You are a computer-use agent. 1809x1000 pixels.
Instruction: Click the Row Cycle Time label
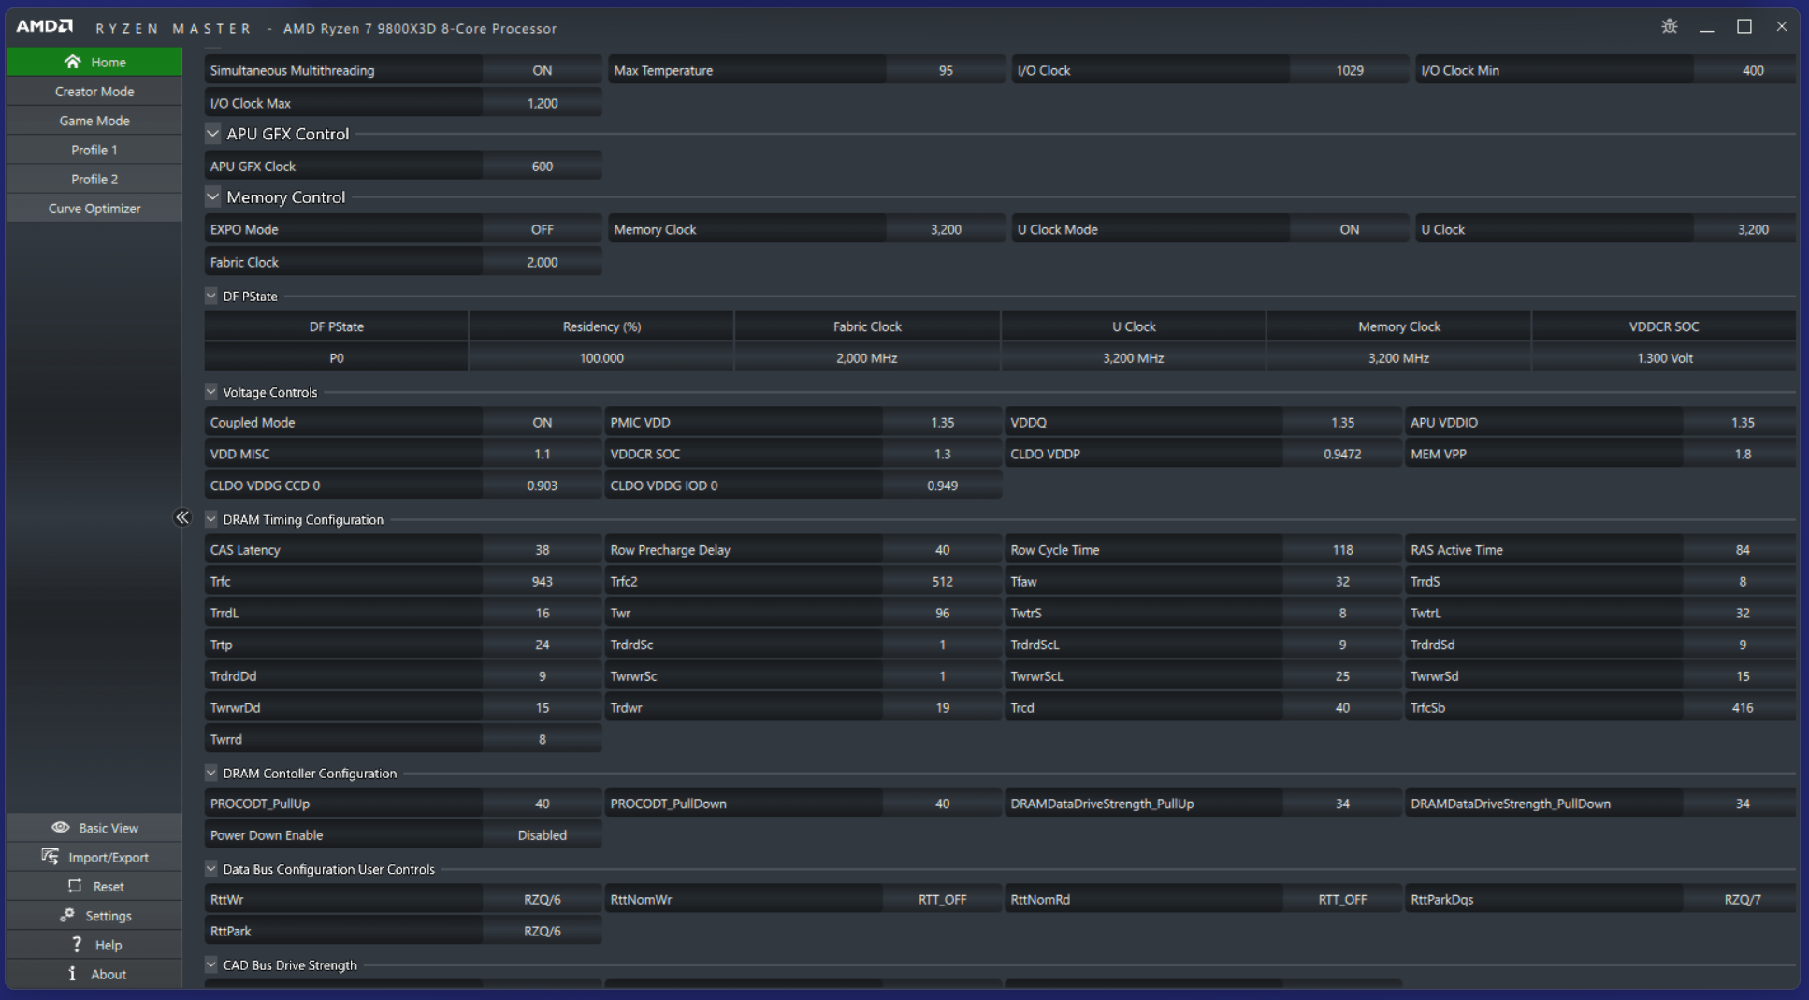pyautogui.click(x=1054, y=549)
